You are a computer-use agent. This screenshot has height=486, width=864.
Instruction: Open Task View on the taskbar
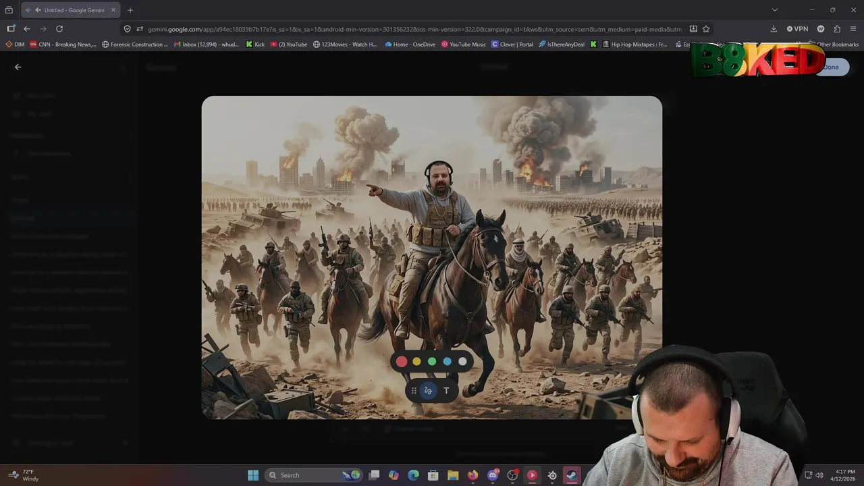375,475
